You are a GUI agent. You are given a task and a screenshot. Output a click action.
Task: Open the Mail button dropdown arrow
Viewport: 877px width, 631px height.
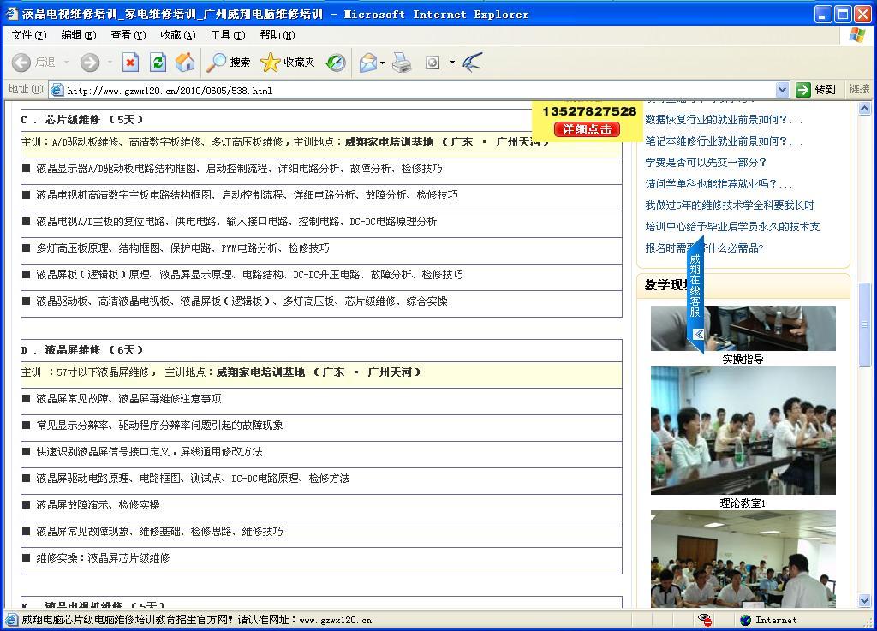point(382,63)
